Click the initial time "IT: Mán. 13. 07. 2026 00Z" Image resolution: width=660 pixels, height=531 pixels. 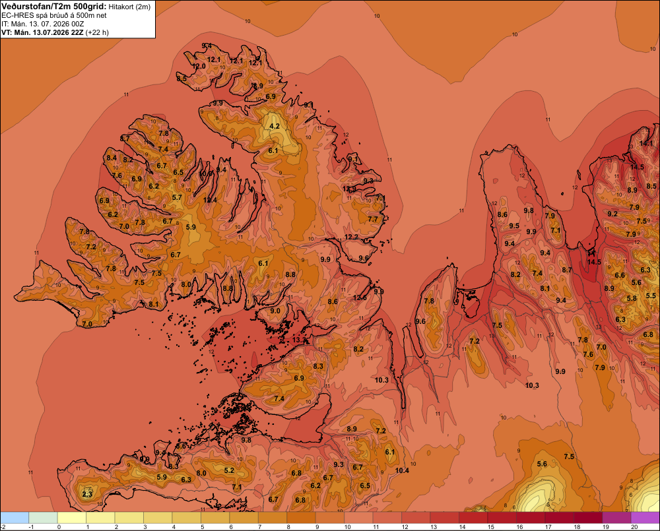pyautogui.click(x=42, y=24)
